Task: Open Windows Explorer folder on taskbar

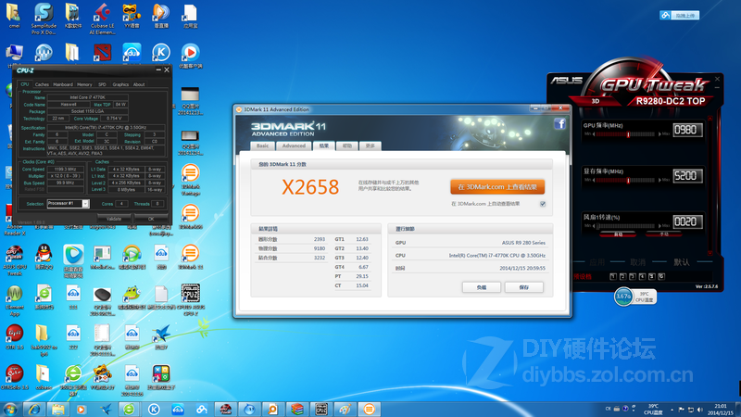Action: [x=57, y=409]
